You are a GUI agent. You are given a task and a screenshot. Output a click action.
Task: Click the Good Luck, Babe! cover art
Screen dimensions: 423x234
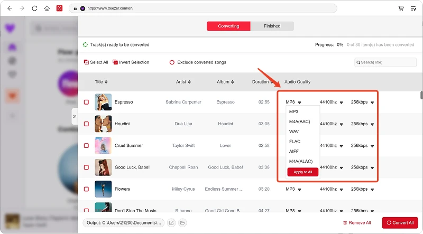pyautogui.click(x=103, y=167)
